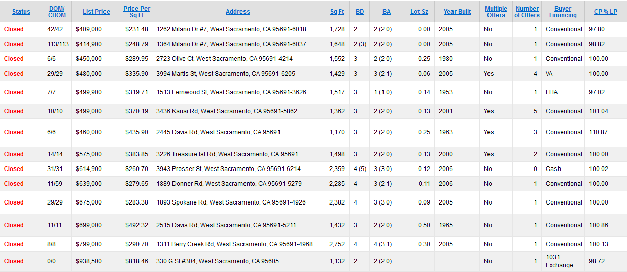This screenshot has height=272, width=627.
Task: Sort by Multiple Offers column header
Action: 496,12
